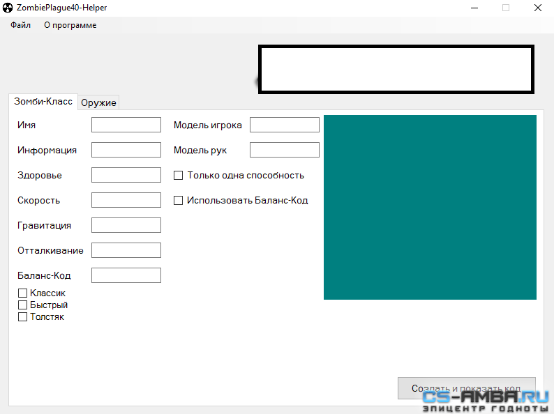554x414 pixels.
Task: Enable the Только одна способность checkbox
Action: coord(179,176)
